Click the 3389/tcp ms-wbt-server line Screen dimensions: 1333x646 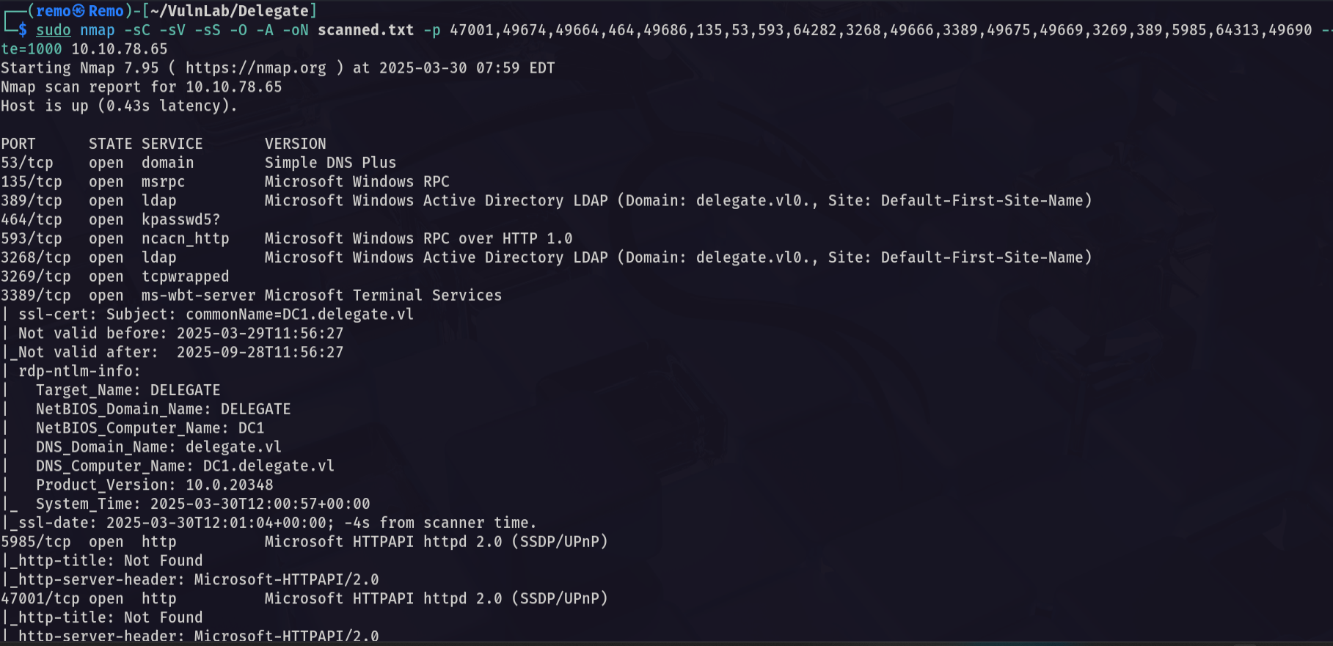coord(252,296)
